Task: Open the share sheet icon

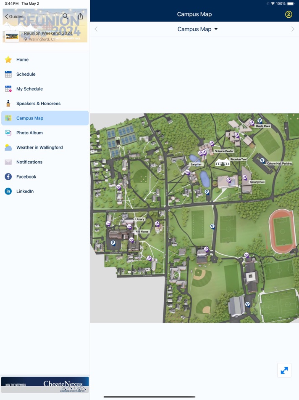Action: tap(80, 16)
